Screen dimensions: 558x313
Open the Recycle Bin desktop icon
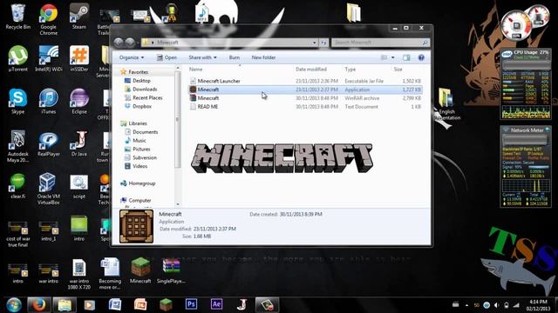coord(17,17)
